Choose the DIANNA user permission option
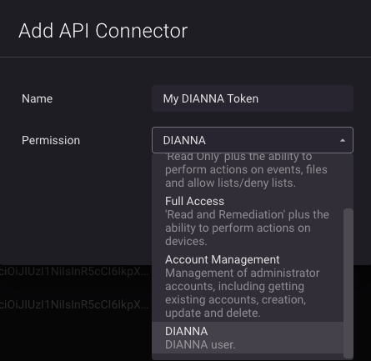The height and width of the screenshot is (361, 371). 248,338
